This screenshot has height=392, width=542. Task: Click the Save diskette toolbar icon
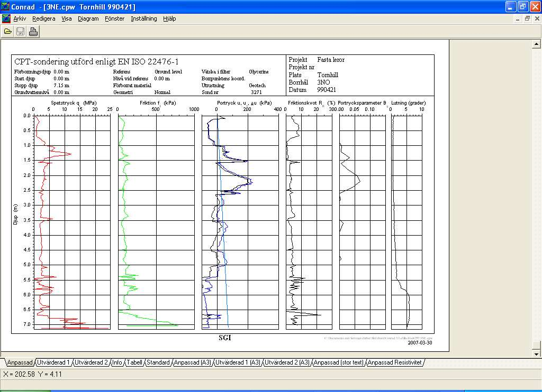tap(21, 32)
